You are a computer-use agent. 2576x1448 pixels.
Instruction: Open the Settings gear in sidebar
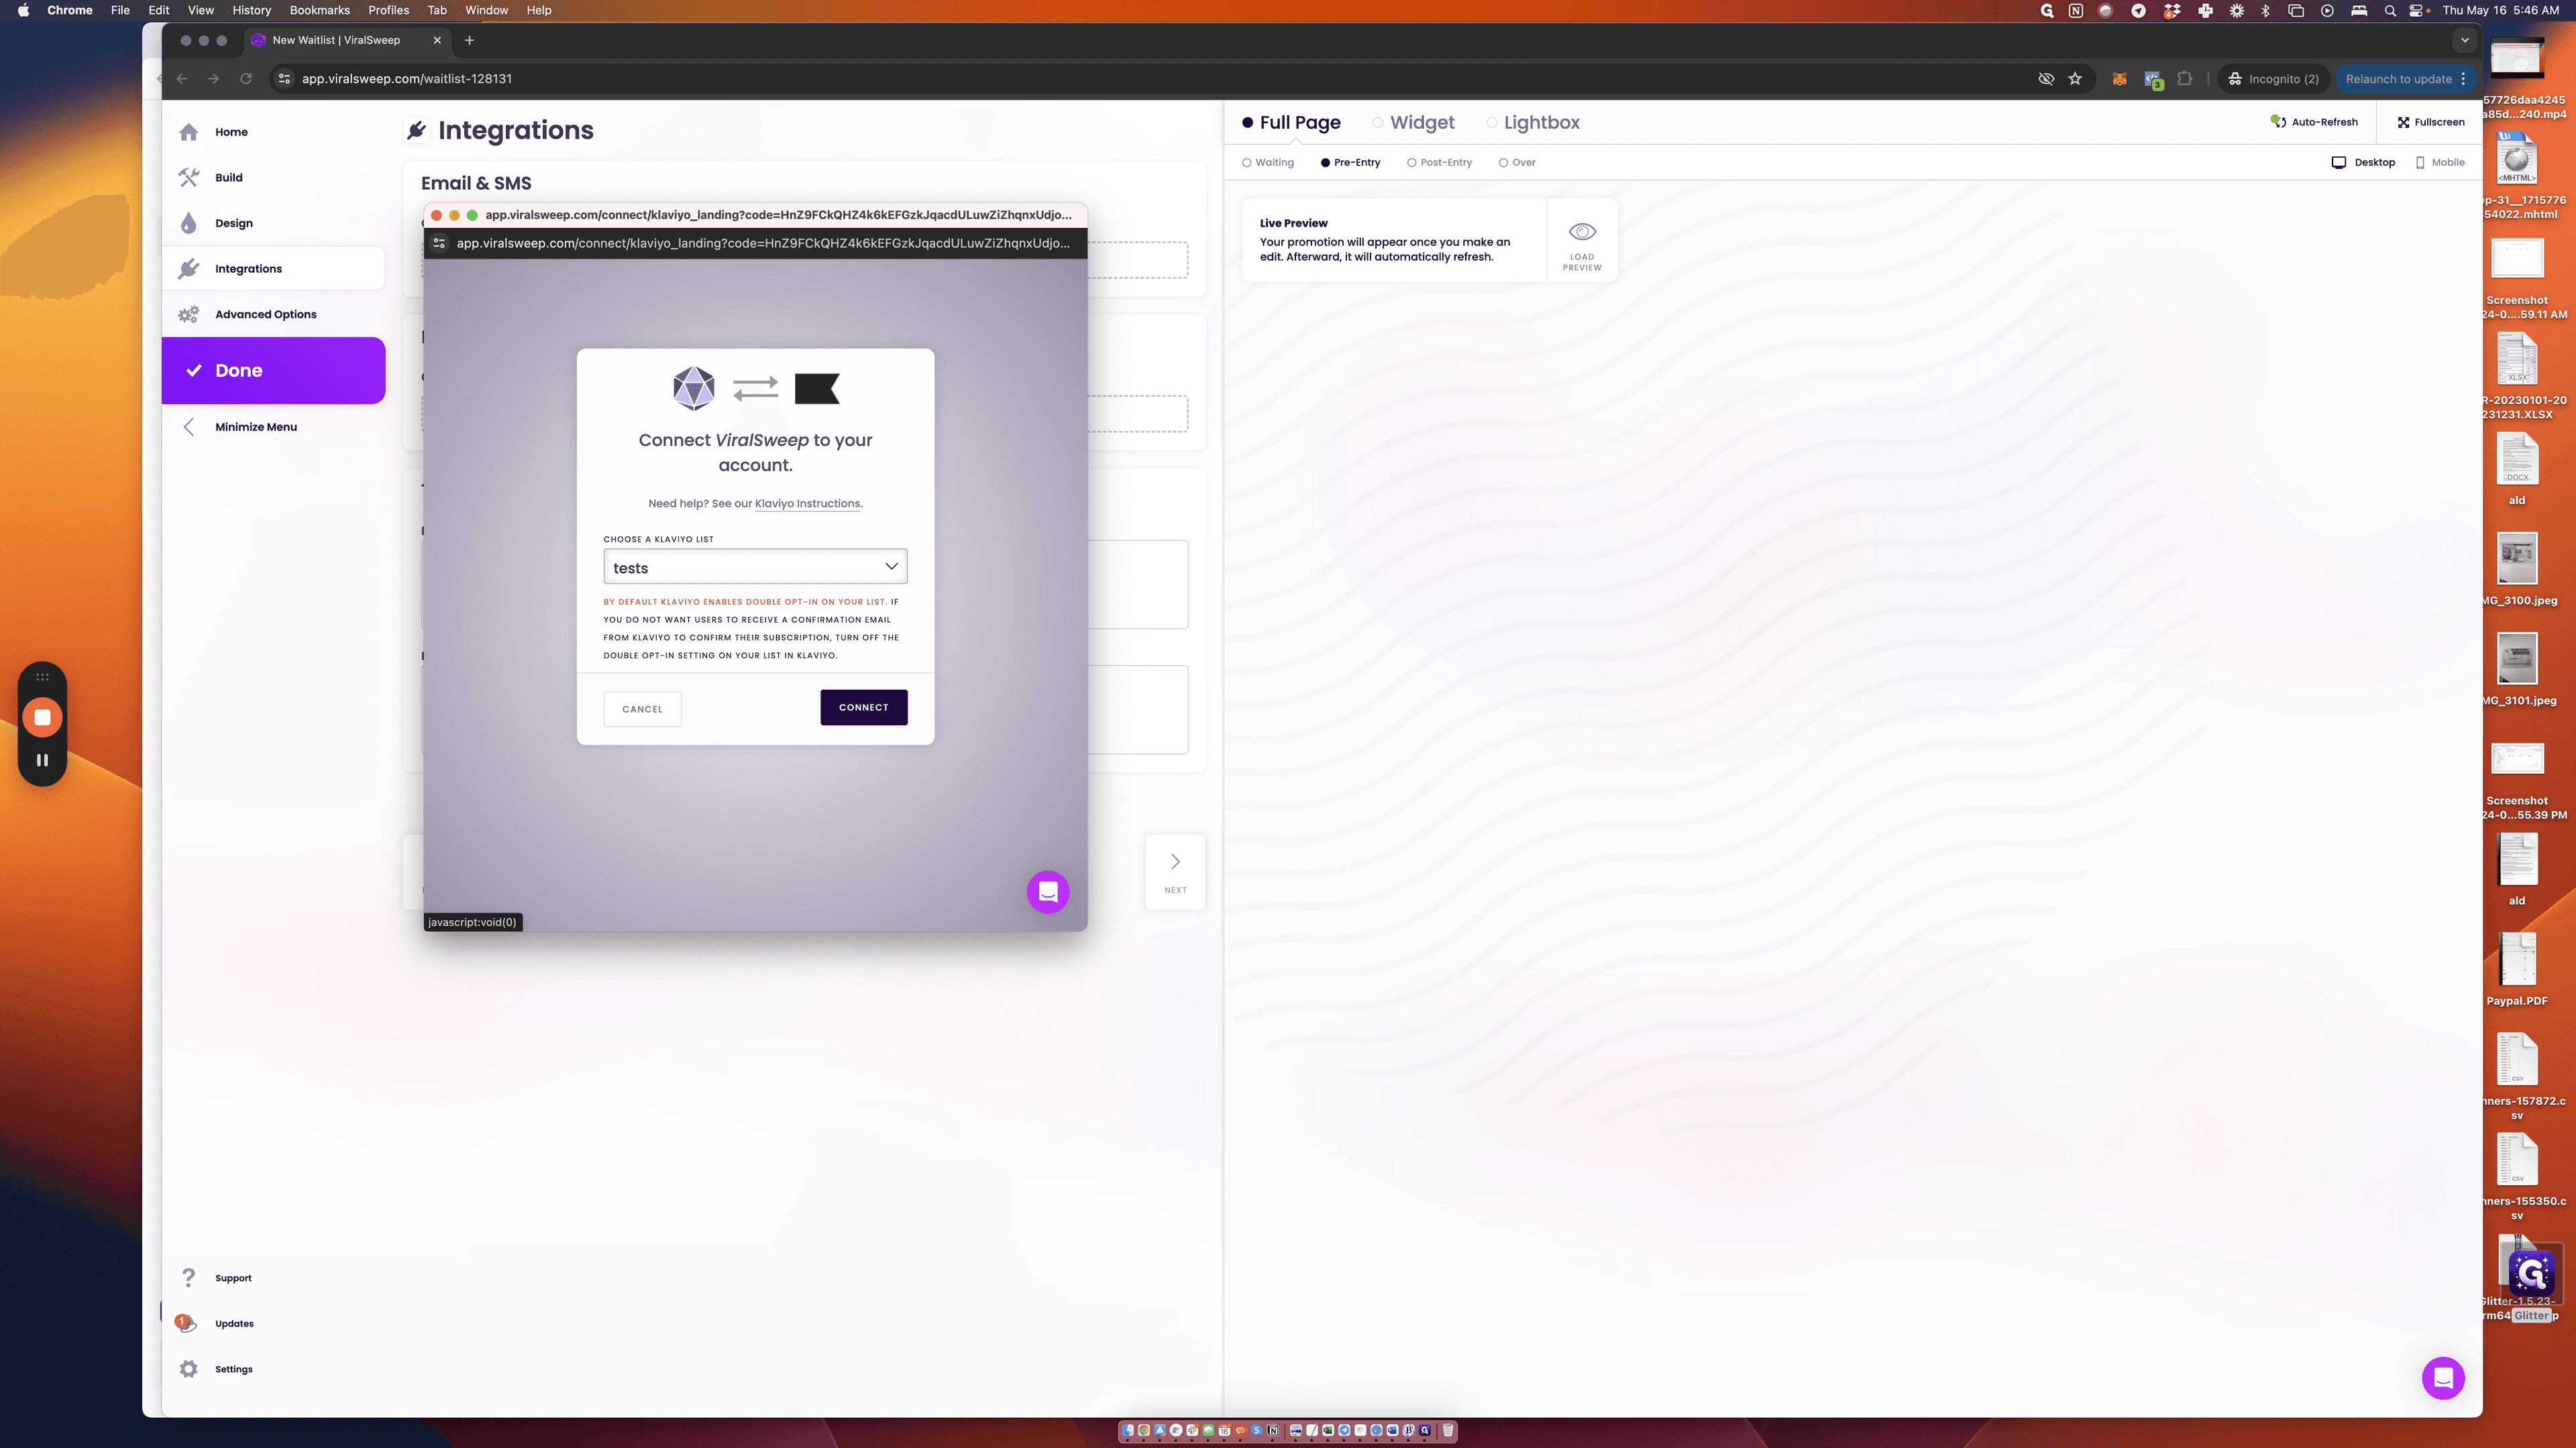(x=188, y=1369)
